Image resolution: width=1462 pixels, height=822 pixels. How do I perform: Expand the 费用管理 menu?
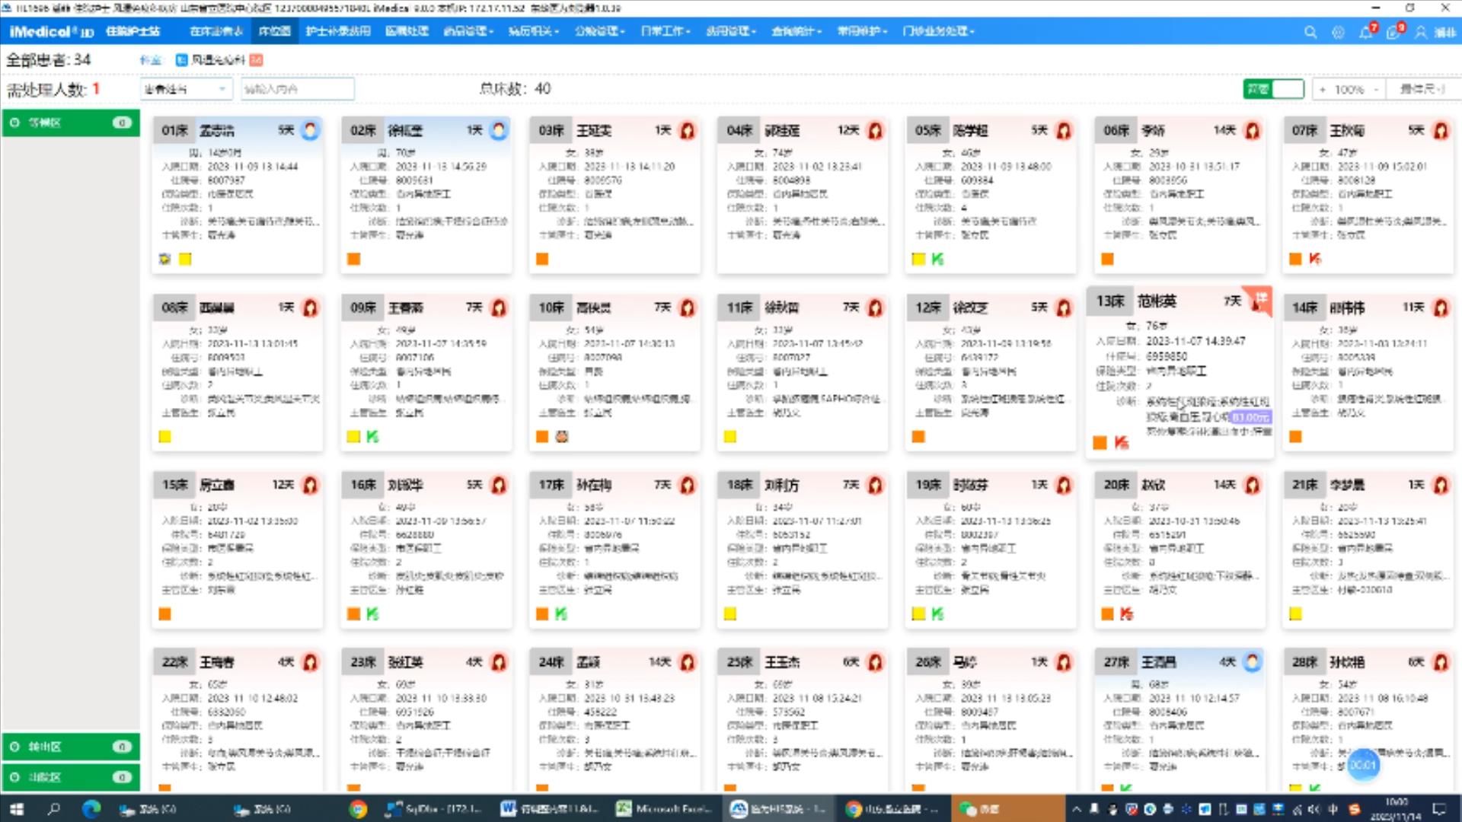(x=731, y=31)
